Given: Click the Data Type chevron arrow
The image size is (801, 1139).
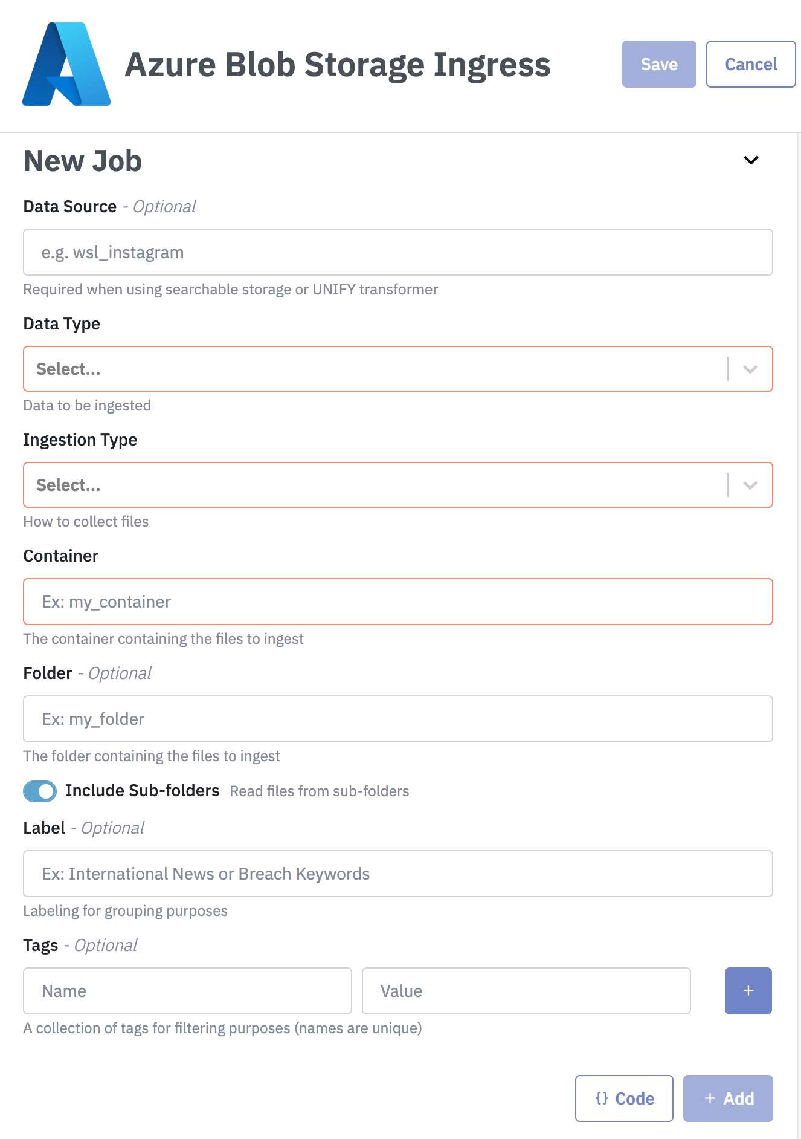Looking at the screenshot, I should [750, 369].
